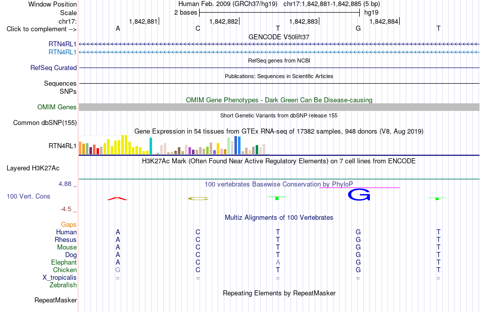Viewport: 480px width, 312px height.
Task: Click the Sequences track label
Action: (60, 83)
